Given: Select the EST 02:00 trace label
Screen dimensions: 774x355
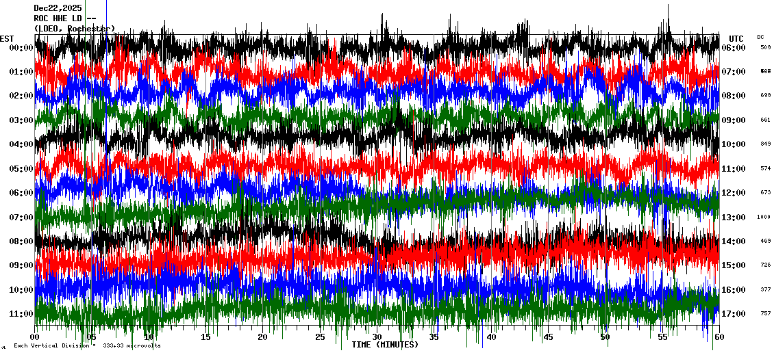Looking at the screenshot, I should point(21,96).
